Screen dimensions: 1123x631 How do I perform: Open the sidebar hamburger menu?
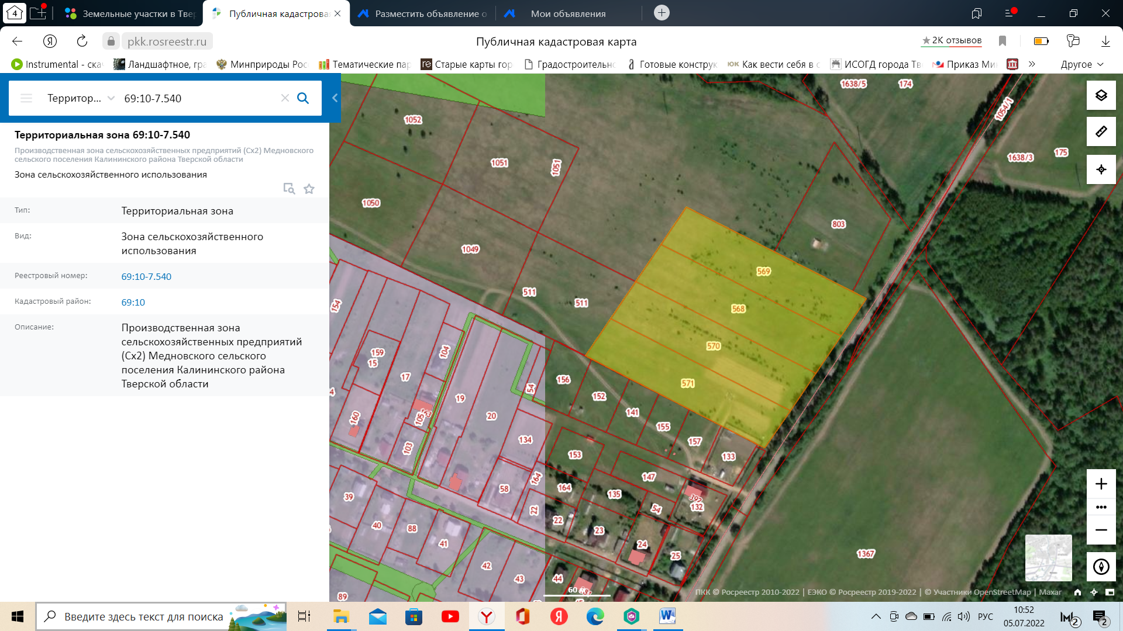click(26, 98)
